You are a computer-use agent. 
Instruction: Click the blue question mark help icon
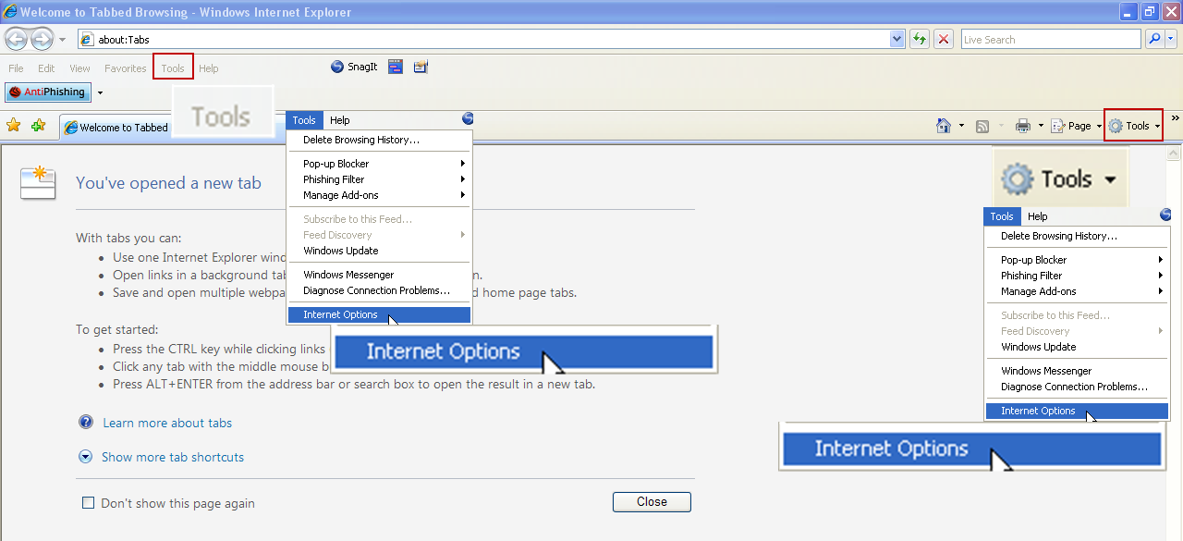(x=86, y=422)
